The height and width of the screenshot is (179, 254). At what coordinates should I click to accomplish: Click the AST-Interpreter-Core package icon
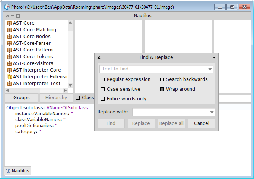pyautogui.click(x=9, y=70)
